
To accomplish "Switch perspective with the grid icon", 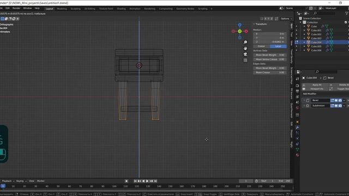I will (245, 60).
